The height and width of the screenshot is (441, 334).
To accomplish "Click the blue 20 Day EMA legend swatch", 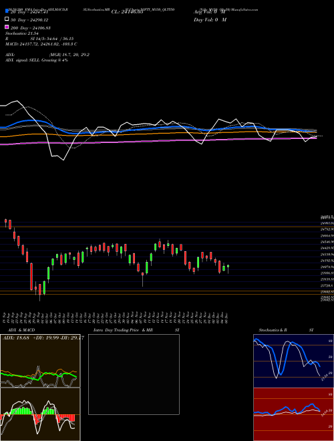I will [7, 11].
